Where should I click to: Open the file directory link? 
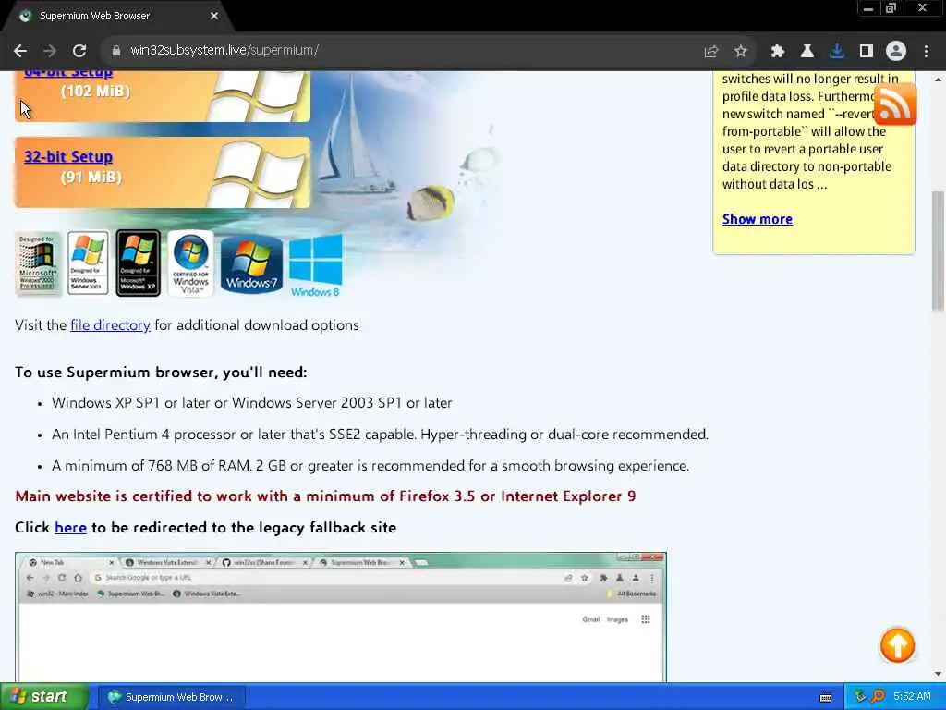coord(111,325)
